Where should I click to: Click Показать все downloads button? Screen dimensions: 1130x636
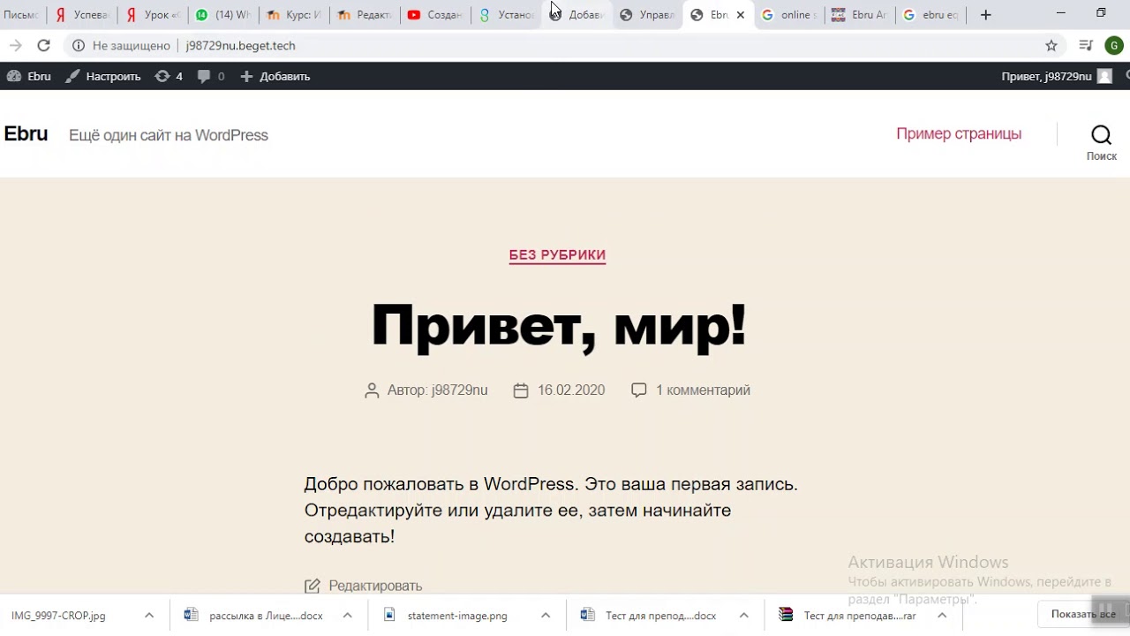coord(1082,615)
